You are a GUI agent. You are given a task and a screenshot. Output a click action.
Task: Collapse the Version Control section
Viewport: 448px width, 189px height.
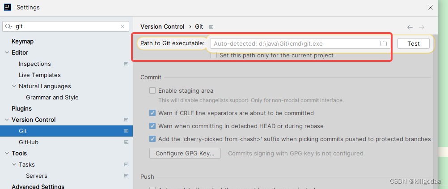(x=7, y=120)
